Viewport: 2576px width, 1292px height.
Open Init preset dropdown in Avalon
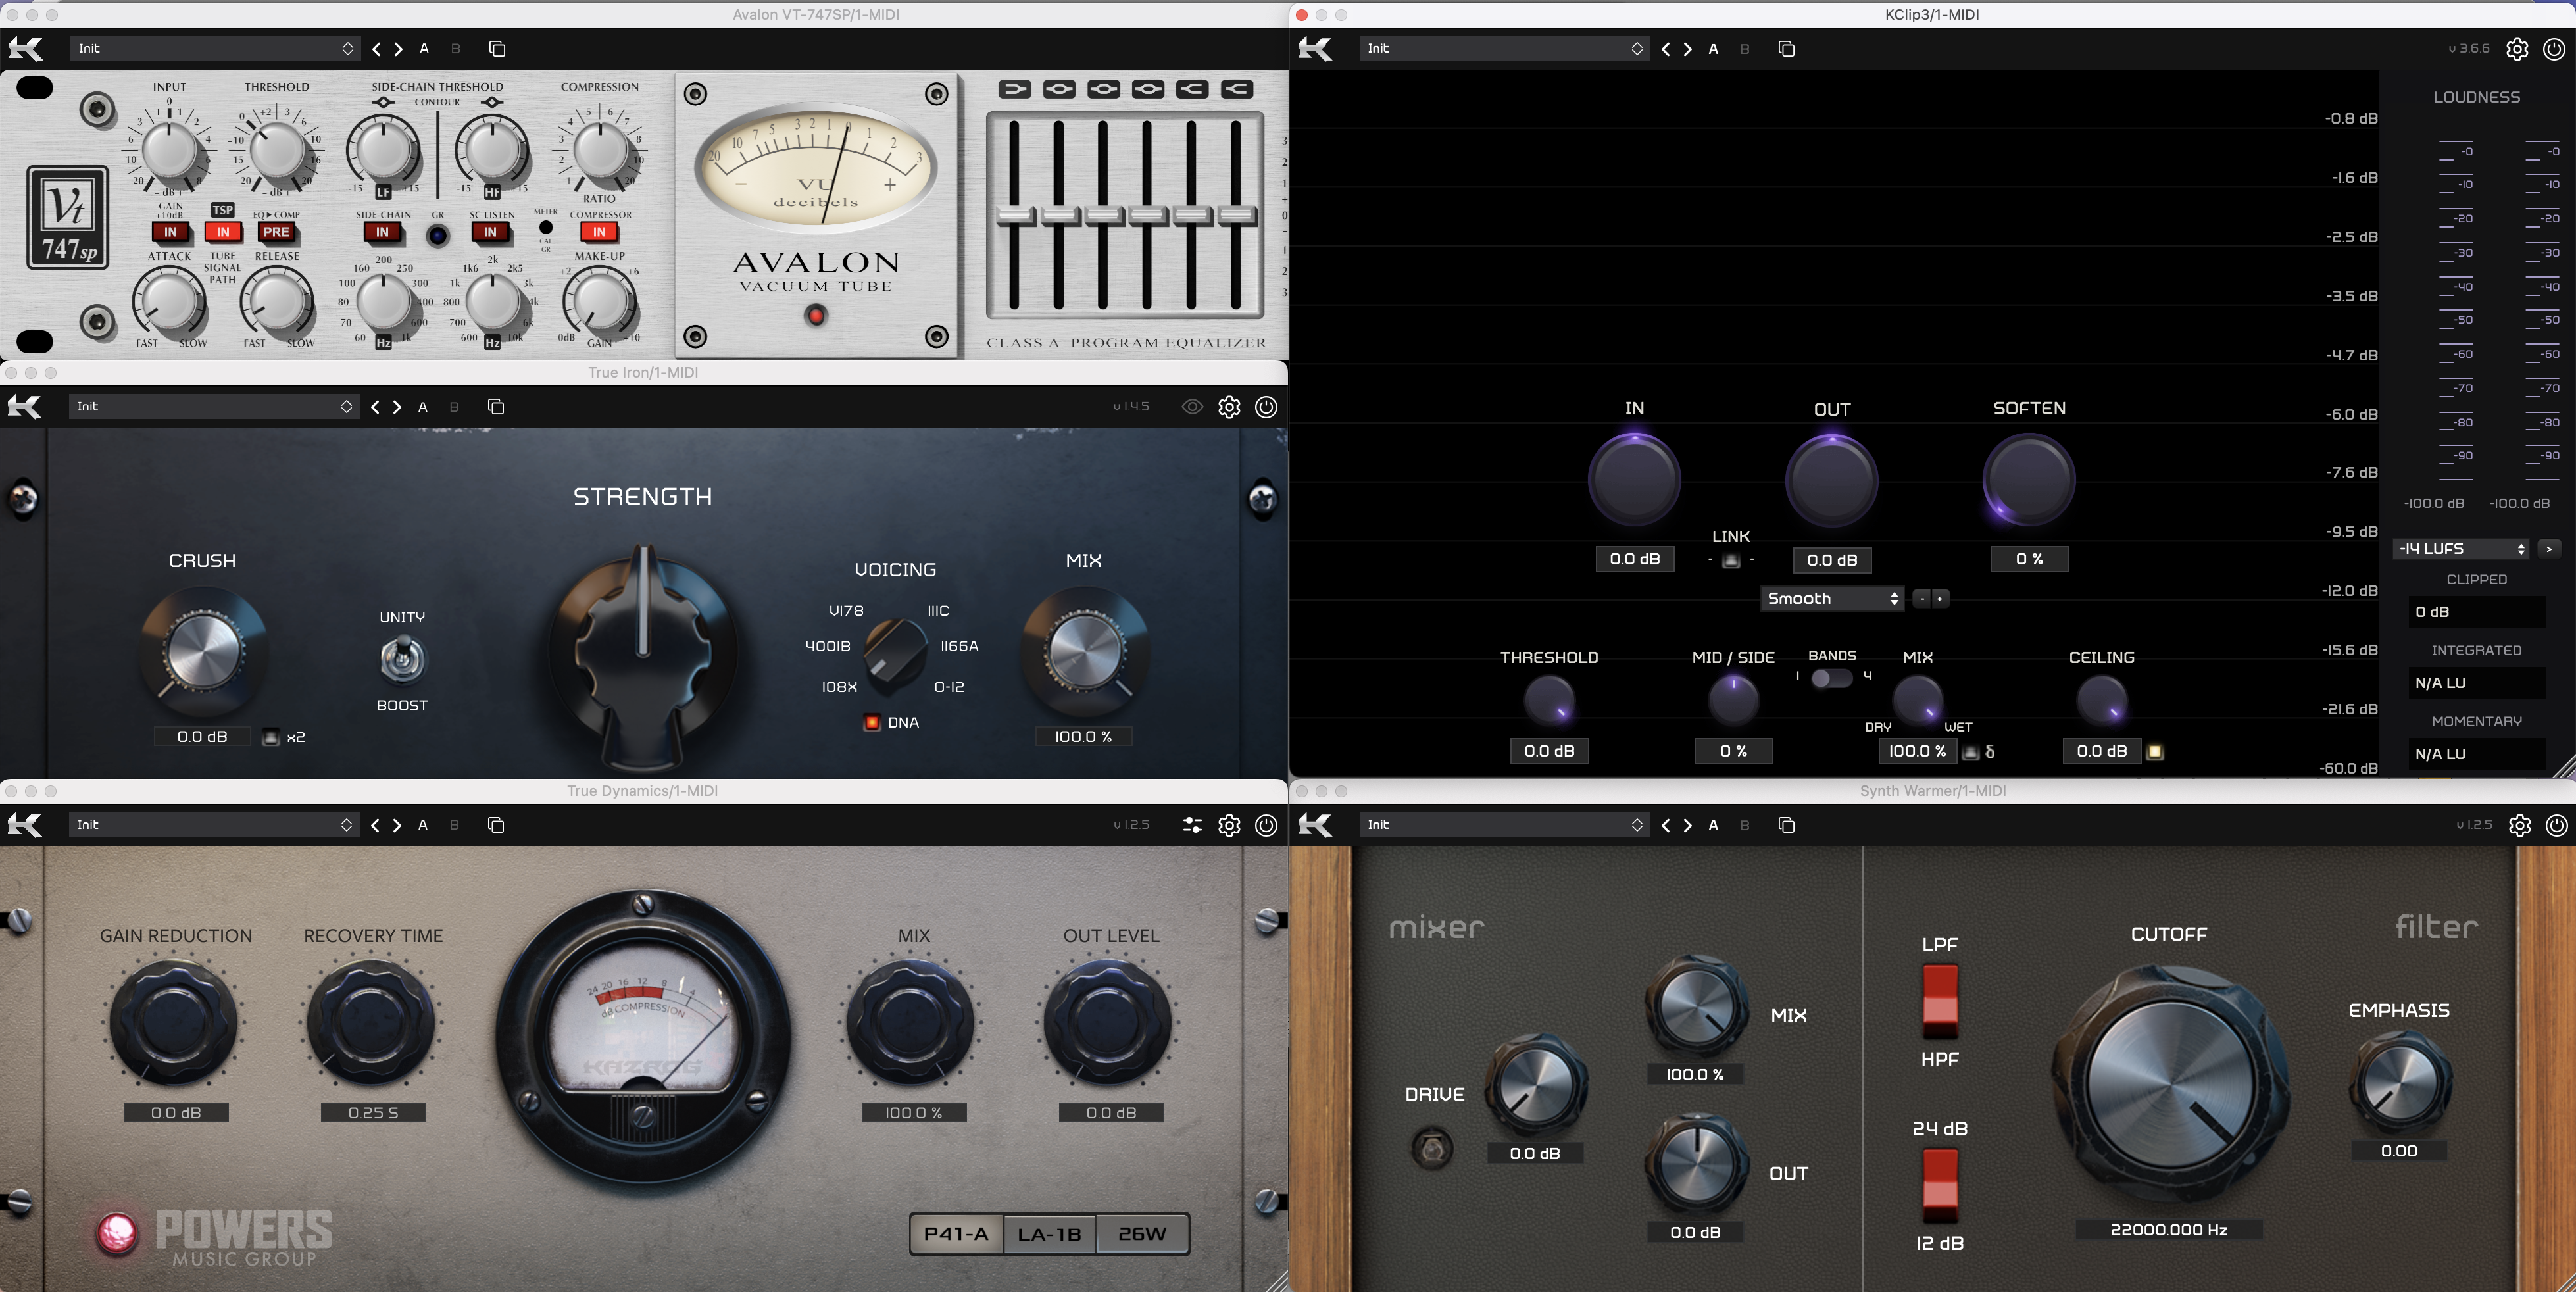coord(215,49)
